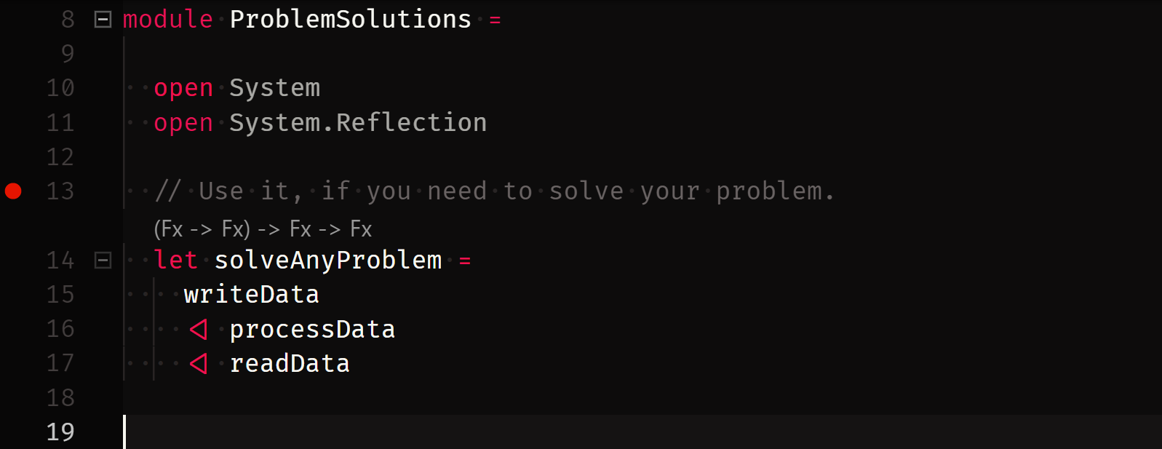The height and width of the screenshot is (449, 1162).
Task: Collapse the solveAnyProblem fold box
Action: tap(103, 260)
